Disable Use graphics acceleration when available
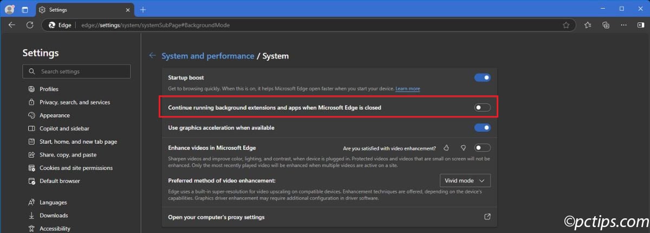 (483, 128)
